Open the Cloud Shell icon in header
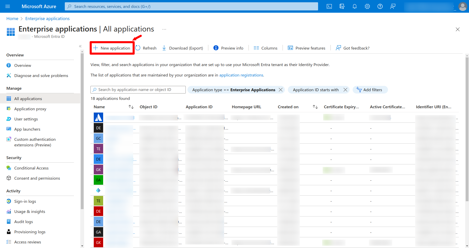The width and height of the screenshot is (469, 248). (329, 6)
